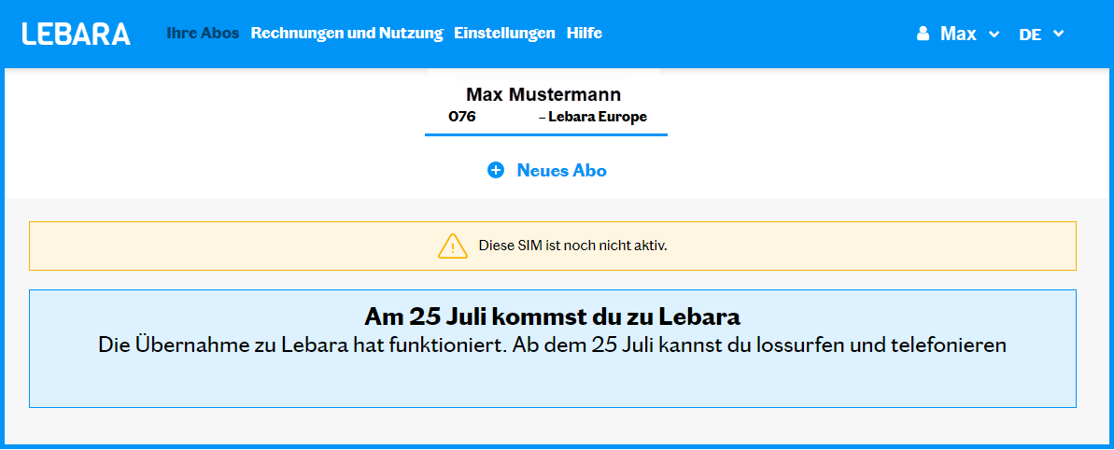Click the user profile icon
The height and width of the screenshot is (450, 1114).
tap(924, 34)
